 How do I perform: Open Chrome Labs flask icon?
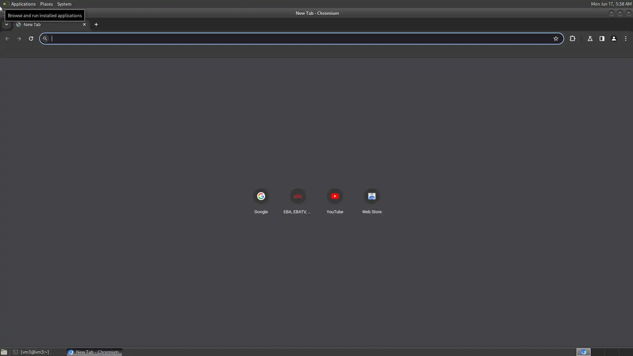pyautogui.click(x=590, y=39)
